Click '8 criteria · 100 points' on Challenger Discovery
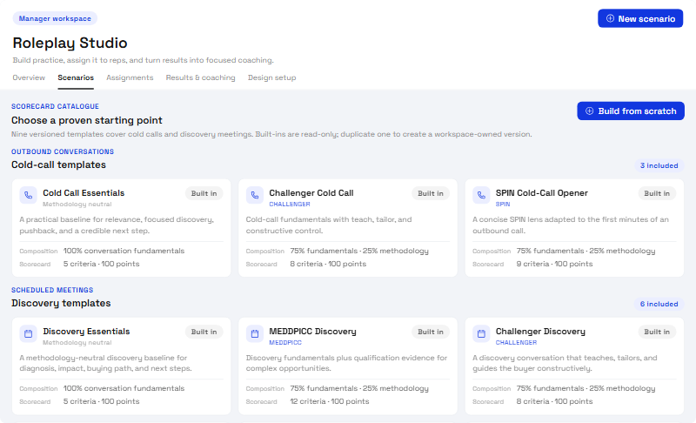 (x=554, y=401)
